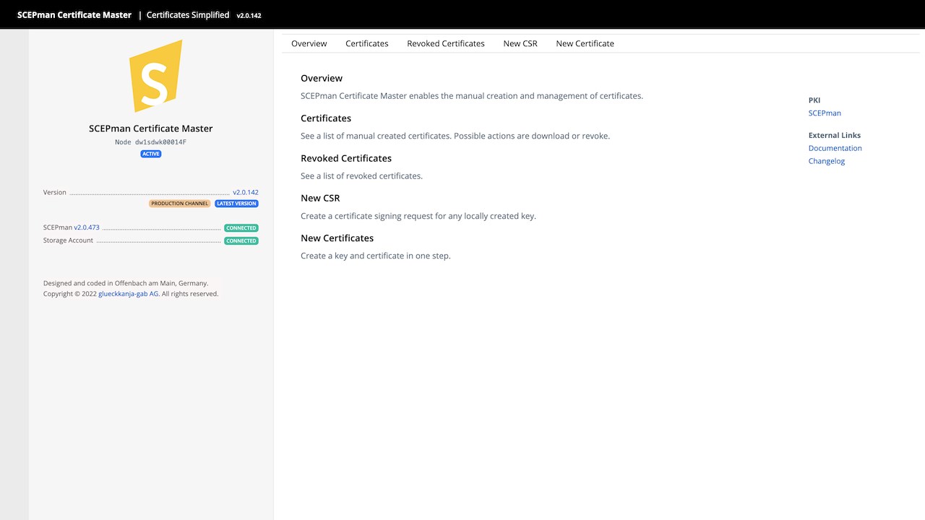Click the New Certificates section heading
This screenshot has height=520, width=925.
coord(337,238)
